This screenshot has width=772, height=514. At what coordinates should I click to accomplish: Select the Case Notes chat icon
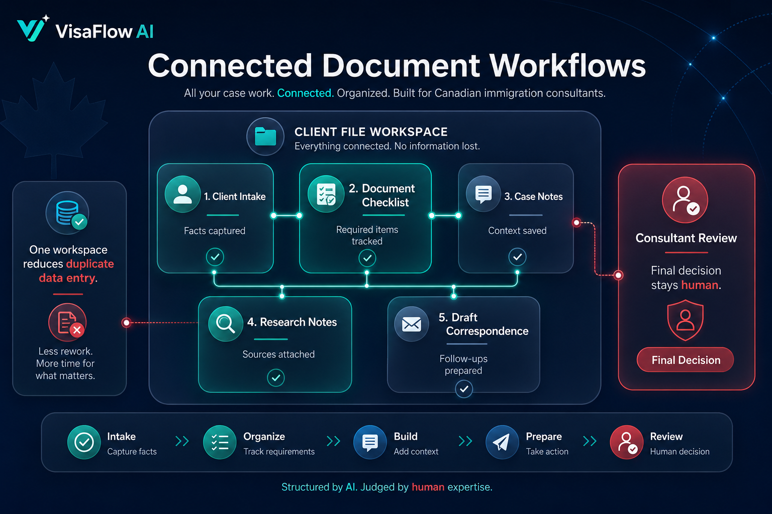[x=484, y=194]
